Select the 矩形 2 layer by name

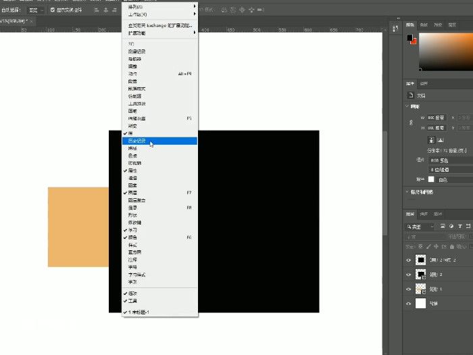pos(440,275)
